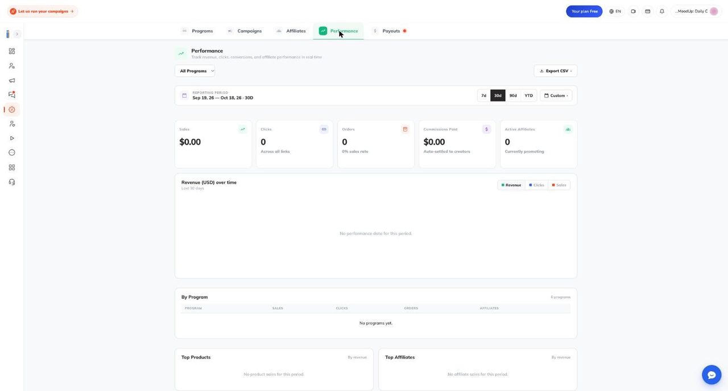This screenshot has height=391, width=728.
Task: Click the No performance data for this period message
Action: coord(376,233)
